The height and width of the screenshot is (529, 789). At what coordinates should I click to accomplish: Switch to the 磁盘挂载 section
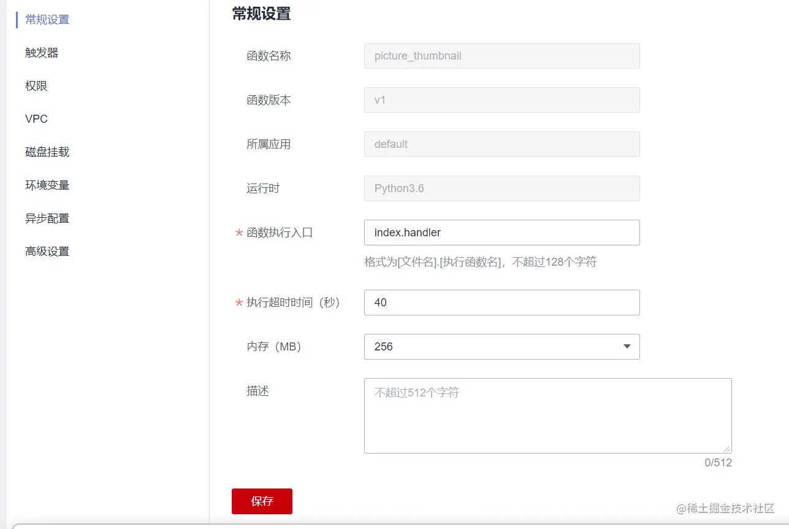point(47,152)
